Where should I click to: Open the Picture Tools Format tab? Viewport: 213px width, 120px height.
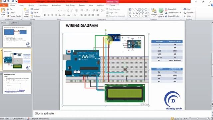112,5
